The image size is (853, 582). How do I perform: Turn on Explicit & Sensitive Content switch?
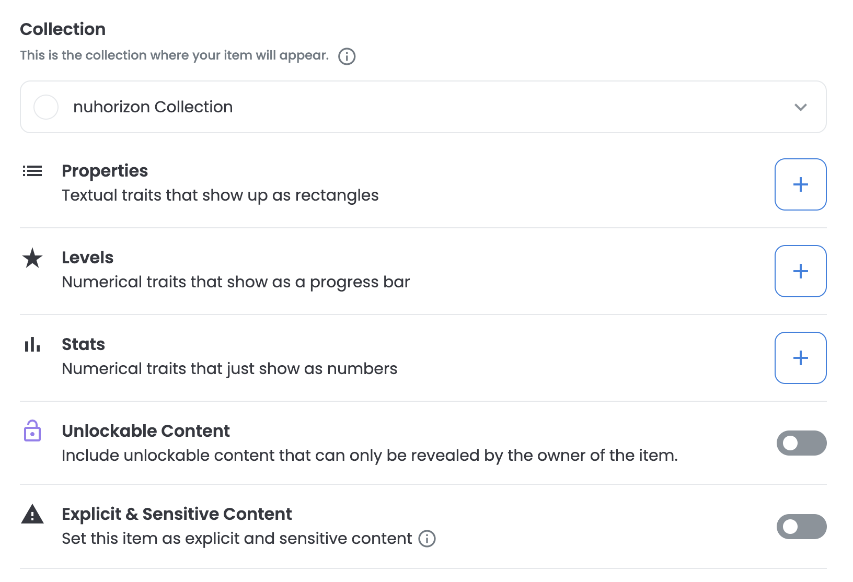801,527
